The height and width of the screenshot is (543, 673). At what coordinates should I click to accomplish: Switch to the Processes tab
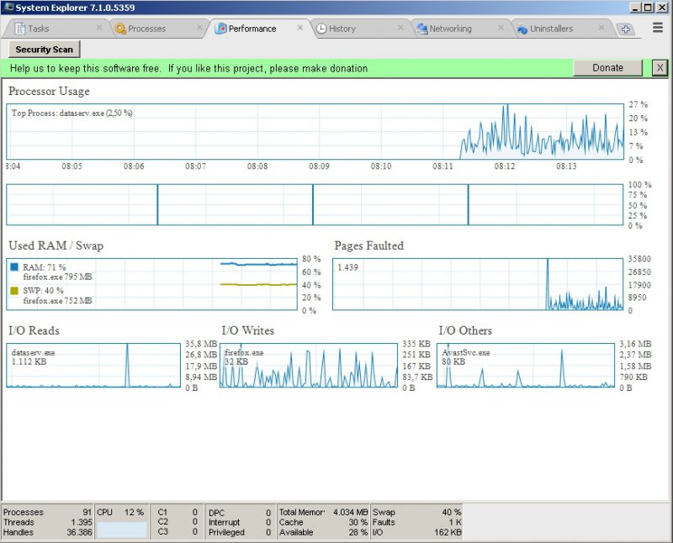(146, 29)
